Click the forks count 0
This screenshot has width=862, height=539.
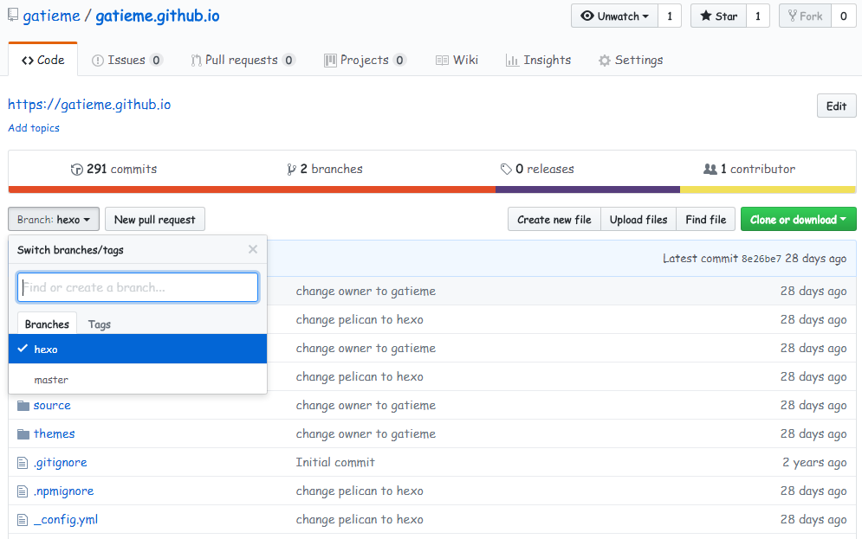843,16
